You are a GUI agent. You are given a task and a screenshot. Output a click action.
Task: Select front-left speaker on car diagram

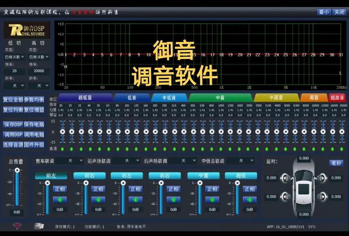[285, 178]
